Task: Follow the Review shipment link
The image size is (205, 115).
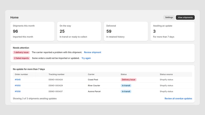Action: 93,52
